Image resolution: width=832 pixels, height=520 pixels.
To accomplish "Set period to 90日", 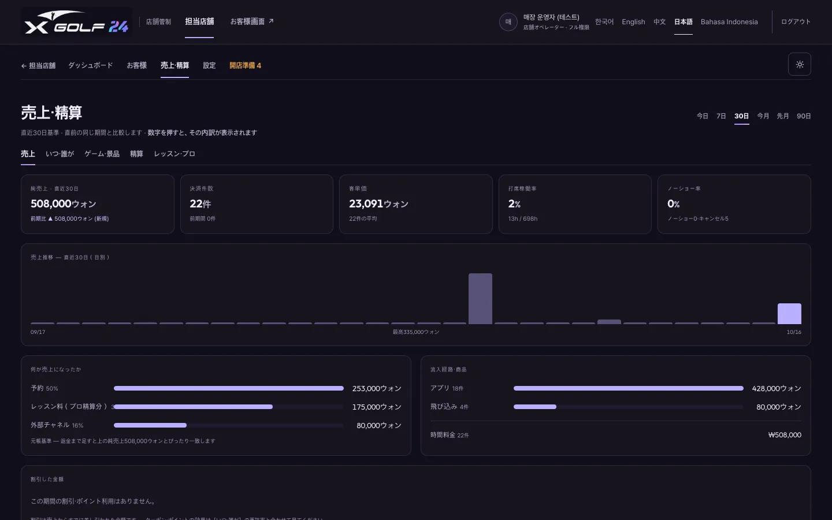I will coord(804,116).
